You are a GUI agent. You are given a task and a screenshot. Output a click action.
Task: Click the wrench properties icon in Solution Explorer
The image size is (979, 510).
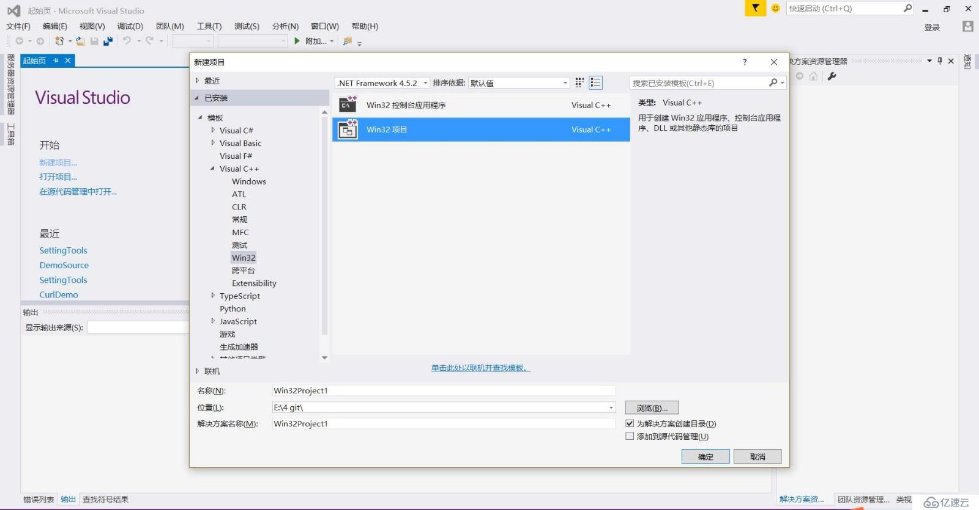click(832, 76)
